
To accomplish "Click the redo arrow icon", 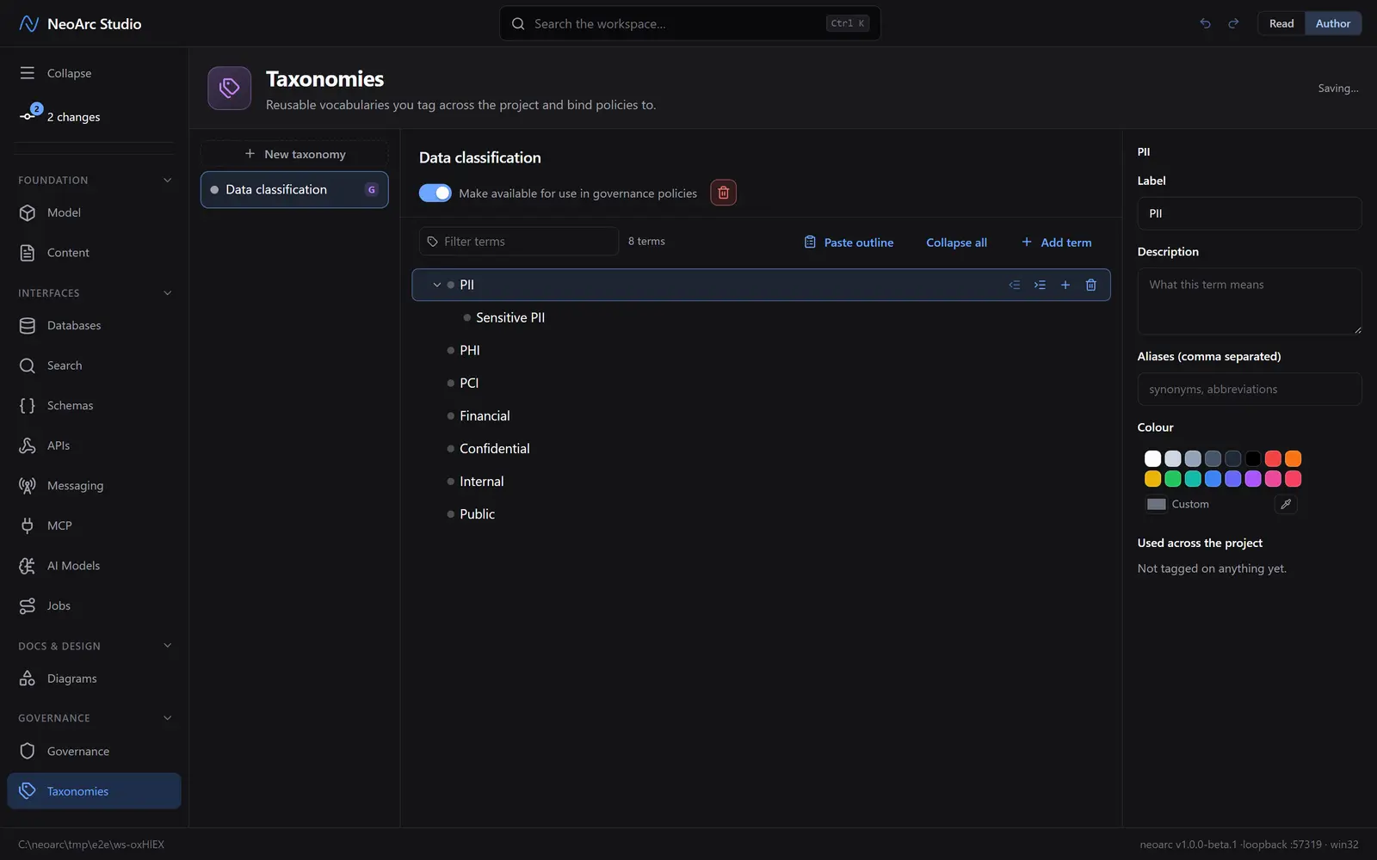I will [x=1233, y=23].
